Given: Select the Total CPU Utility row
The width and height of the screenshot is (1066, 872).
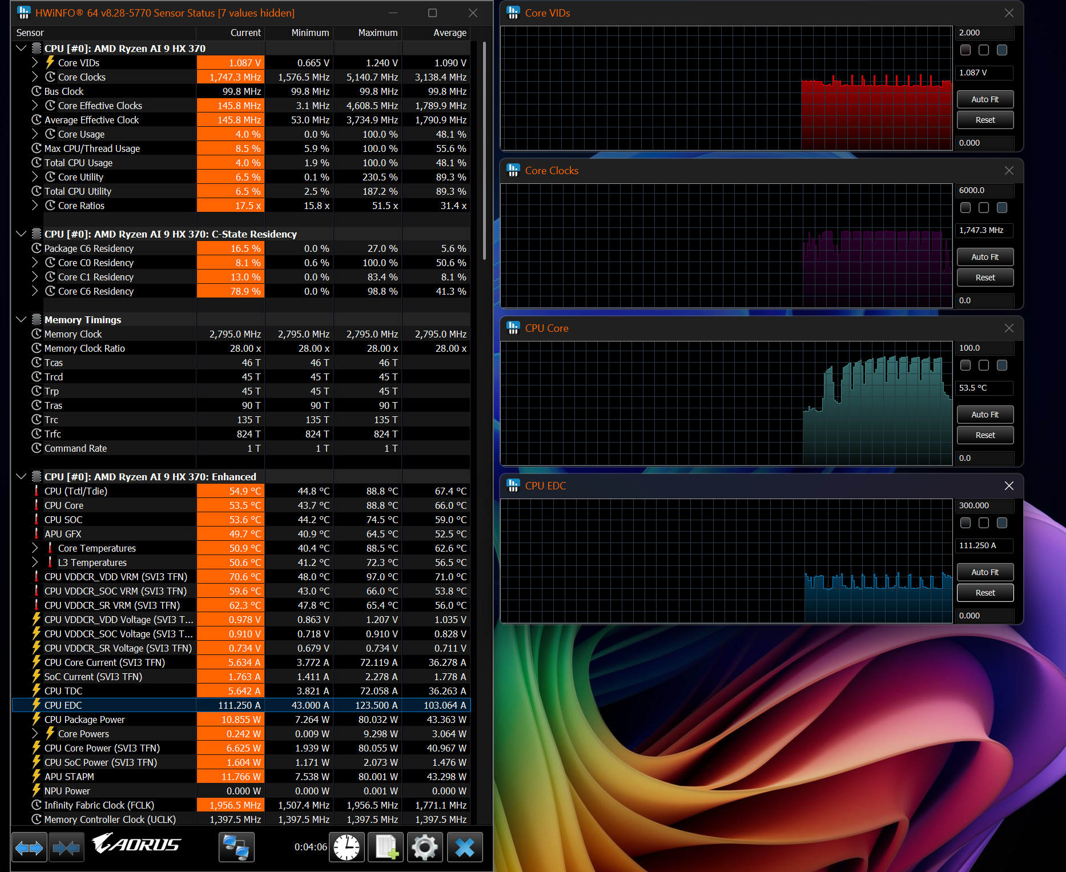Looking at the screenshot, I should [x=241, y=191].
